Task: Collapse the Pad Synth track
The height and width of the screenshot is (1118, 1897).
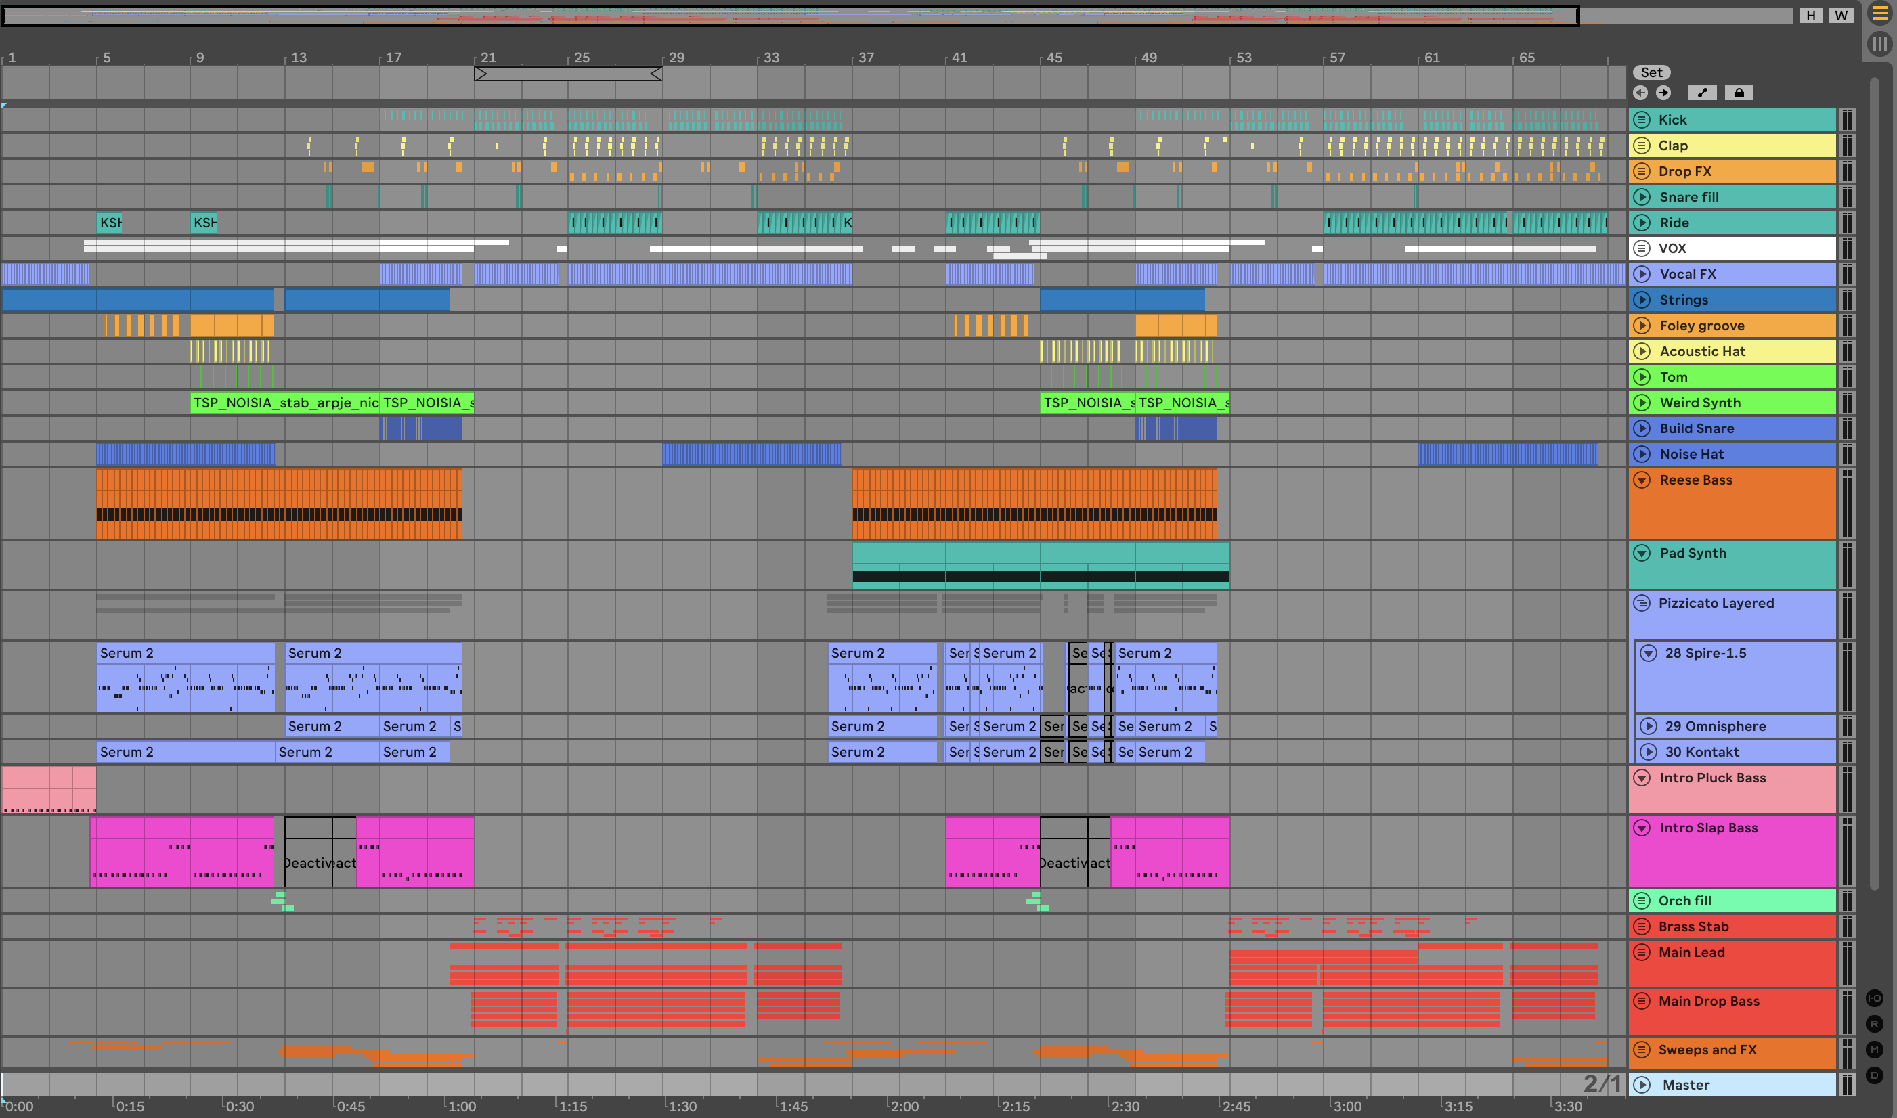Action: 1642,553
